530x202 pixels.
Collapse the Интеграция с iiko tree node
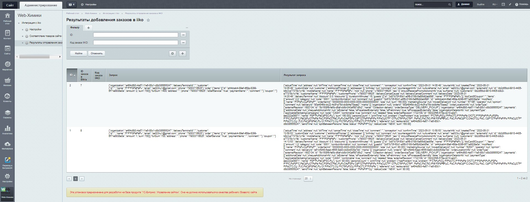(19, 23)
